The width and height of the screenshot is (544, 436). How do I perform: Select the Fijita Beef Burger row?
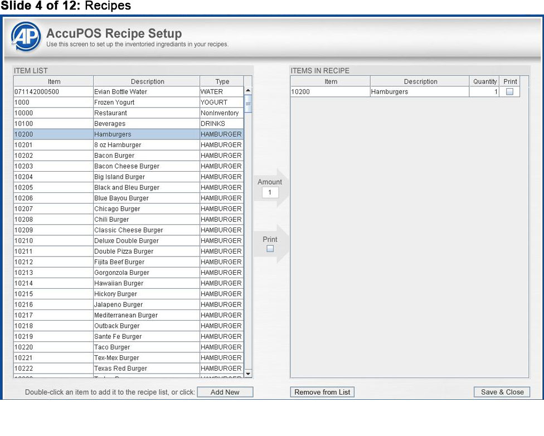point(129,262)
